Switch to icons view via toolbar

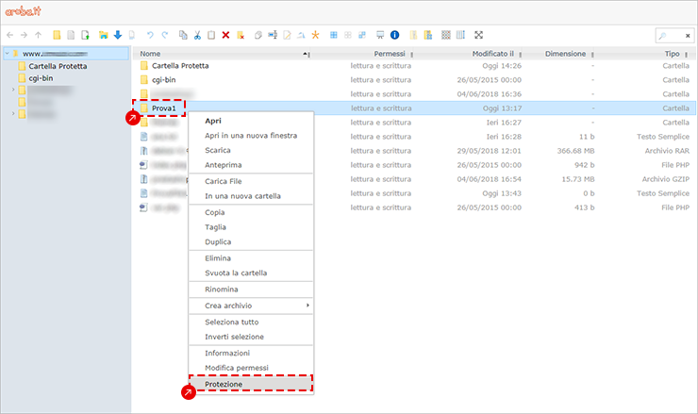tap(446, 35)
